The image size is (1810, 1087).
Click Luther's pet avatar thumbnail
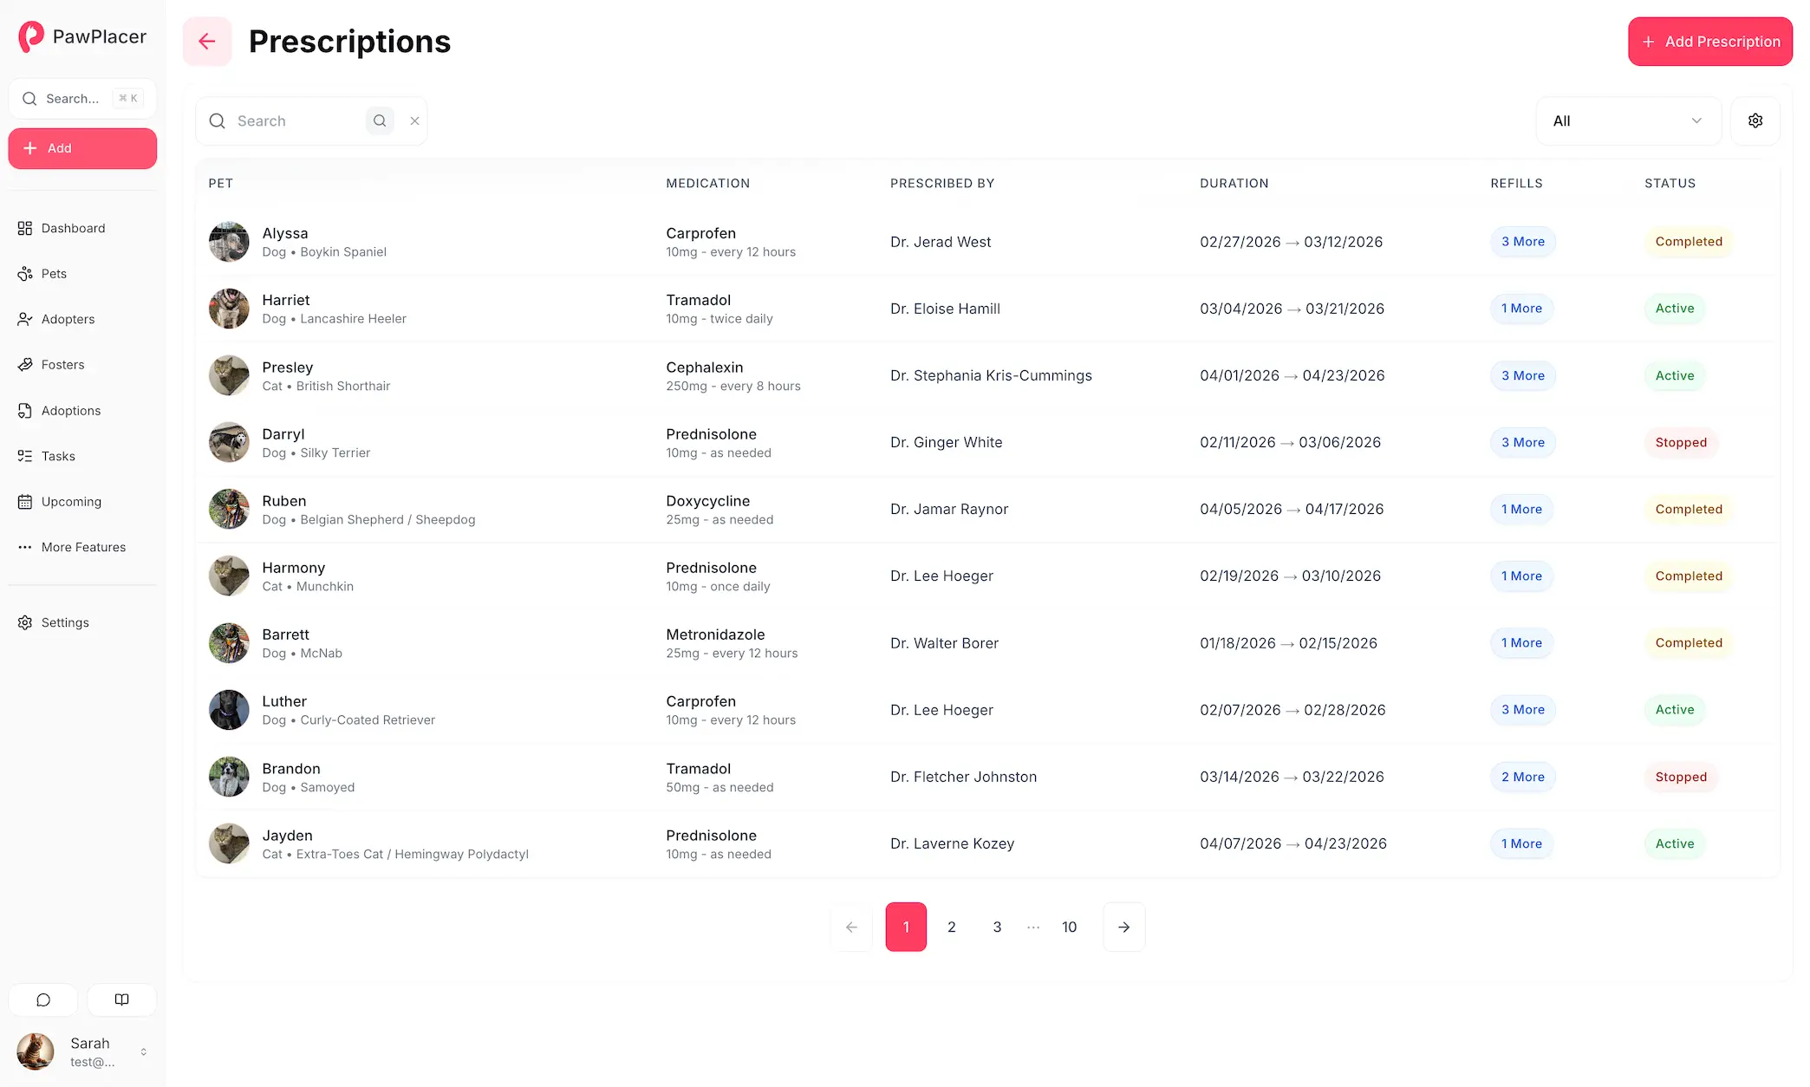click(229, 710)
